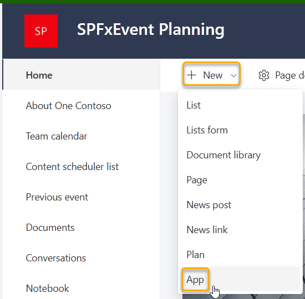Click the New button label

[212, 75]
